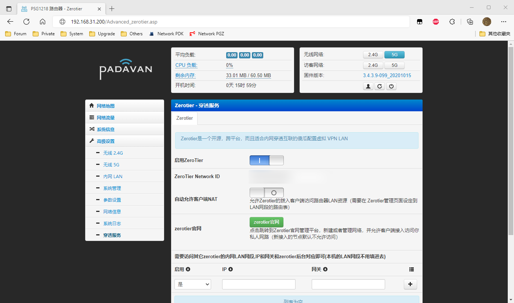Open the 其他收藏夹 bookmarks folder
Image resolution: width=514 pixels, height=303 pixels.
tap(495, 34)
